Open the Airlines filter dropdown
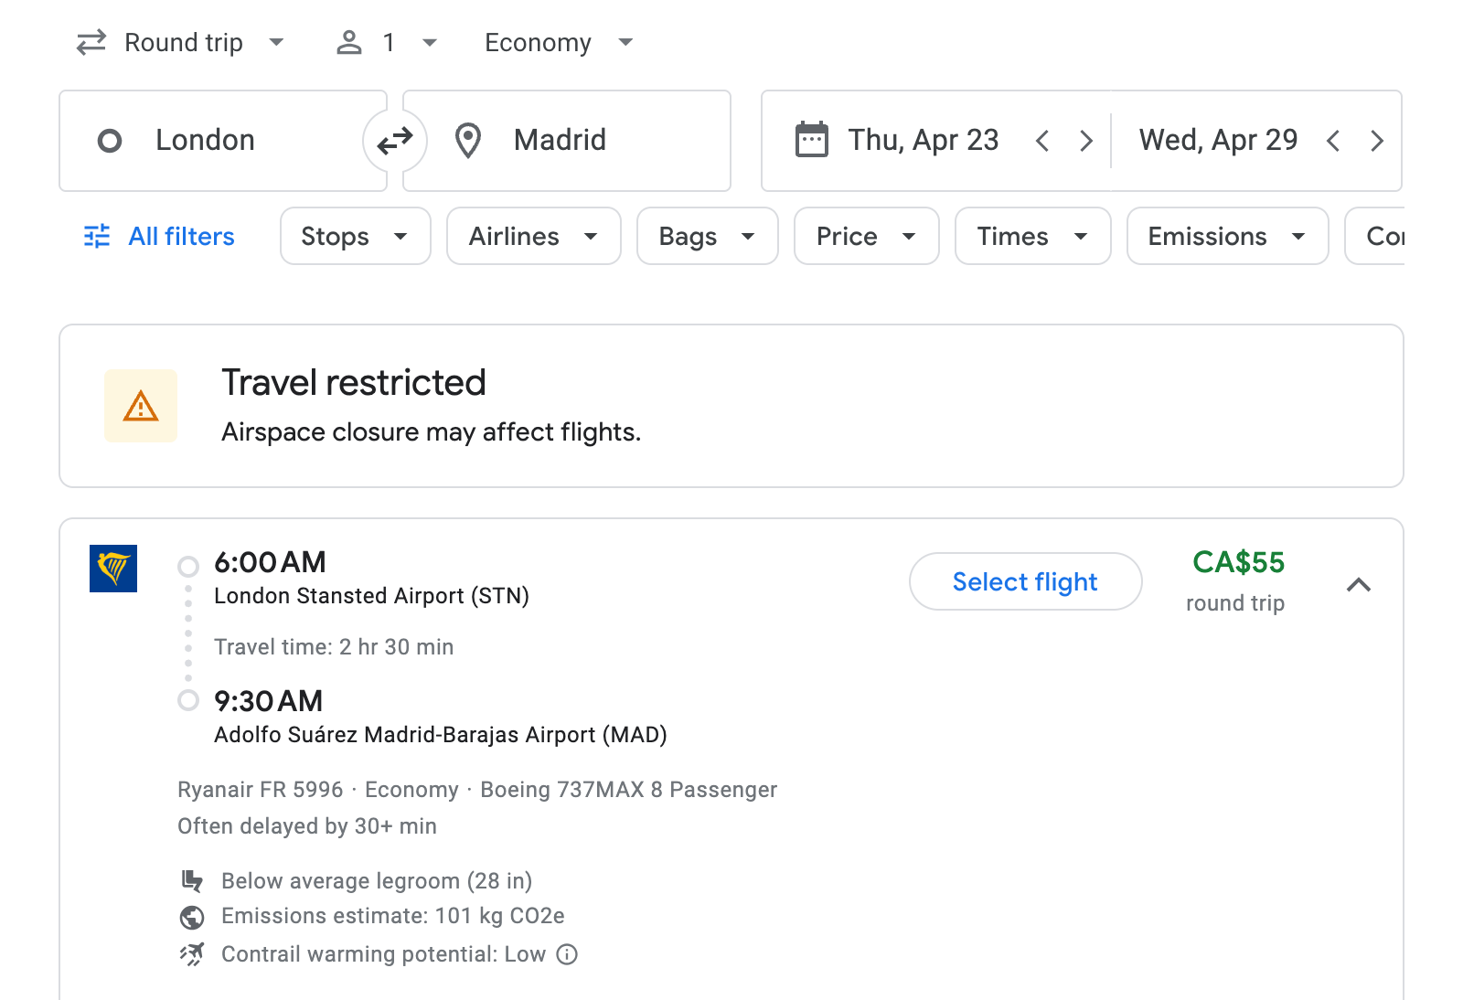This screenshot has height=1000, width=1463. click(533, 236)
